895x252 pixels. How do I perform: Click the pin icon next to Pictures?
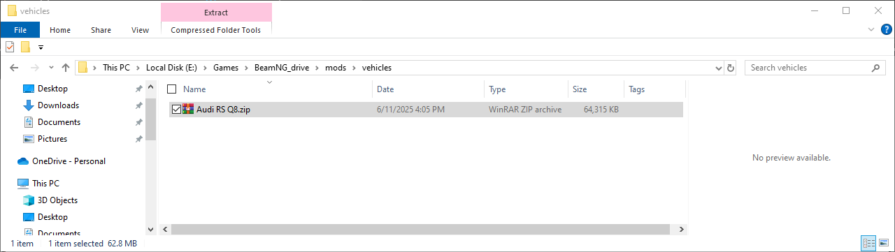click(x=138, y=139)
